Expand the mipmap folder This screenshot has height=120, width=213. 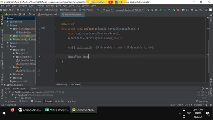click(x=11, y=74)
